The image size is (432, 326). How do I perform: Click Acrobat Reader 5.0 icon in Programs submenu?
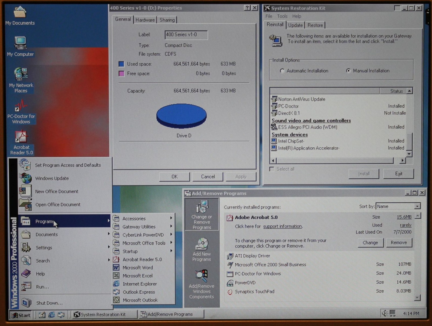click(116, 259)
